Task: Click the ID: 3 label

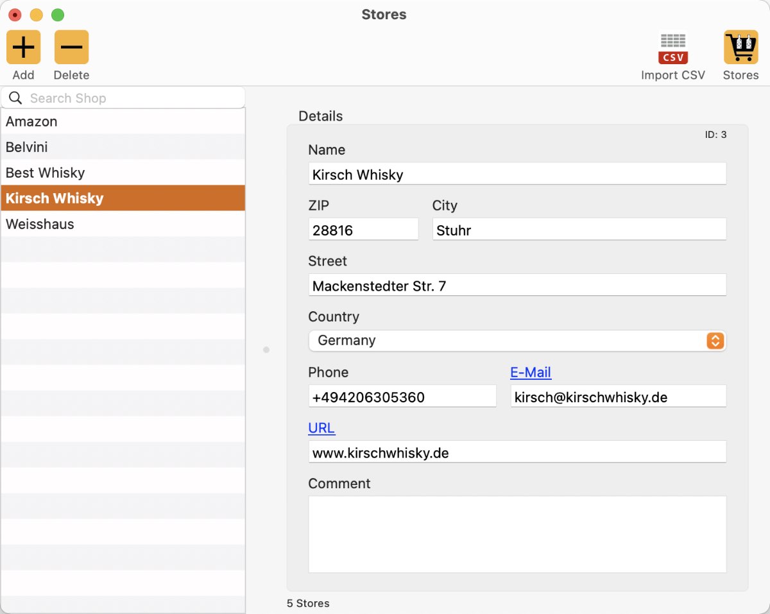Action: click(715, 135)
